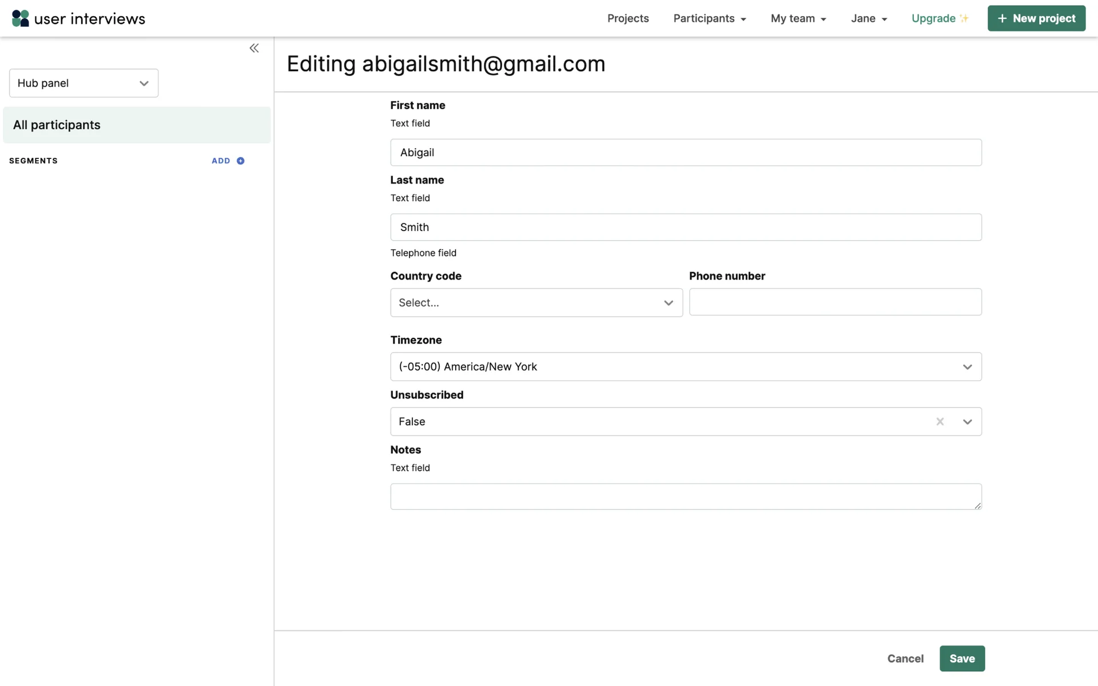This screenshot has height=686, width=1098.
Task: Select All participants in sidebar
Action: tap(136, 125)
